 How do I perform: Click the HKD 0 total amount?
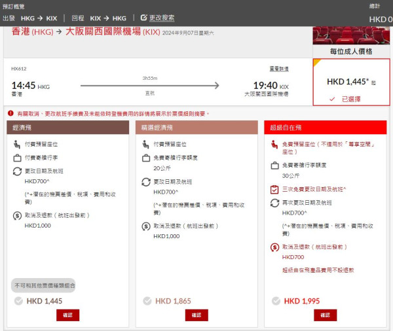pyautogui.click(x=381, y=19)
